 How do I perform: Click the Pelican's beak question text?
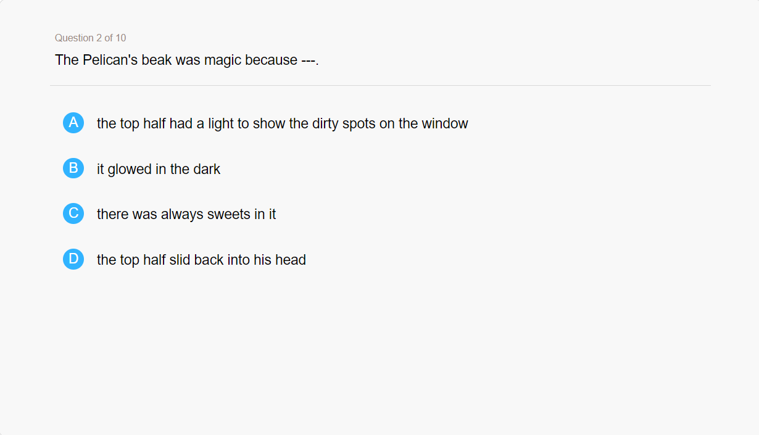pos(186,60)
